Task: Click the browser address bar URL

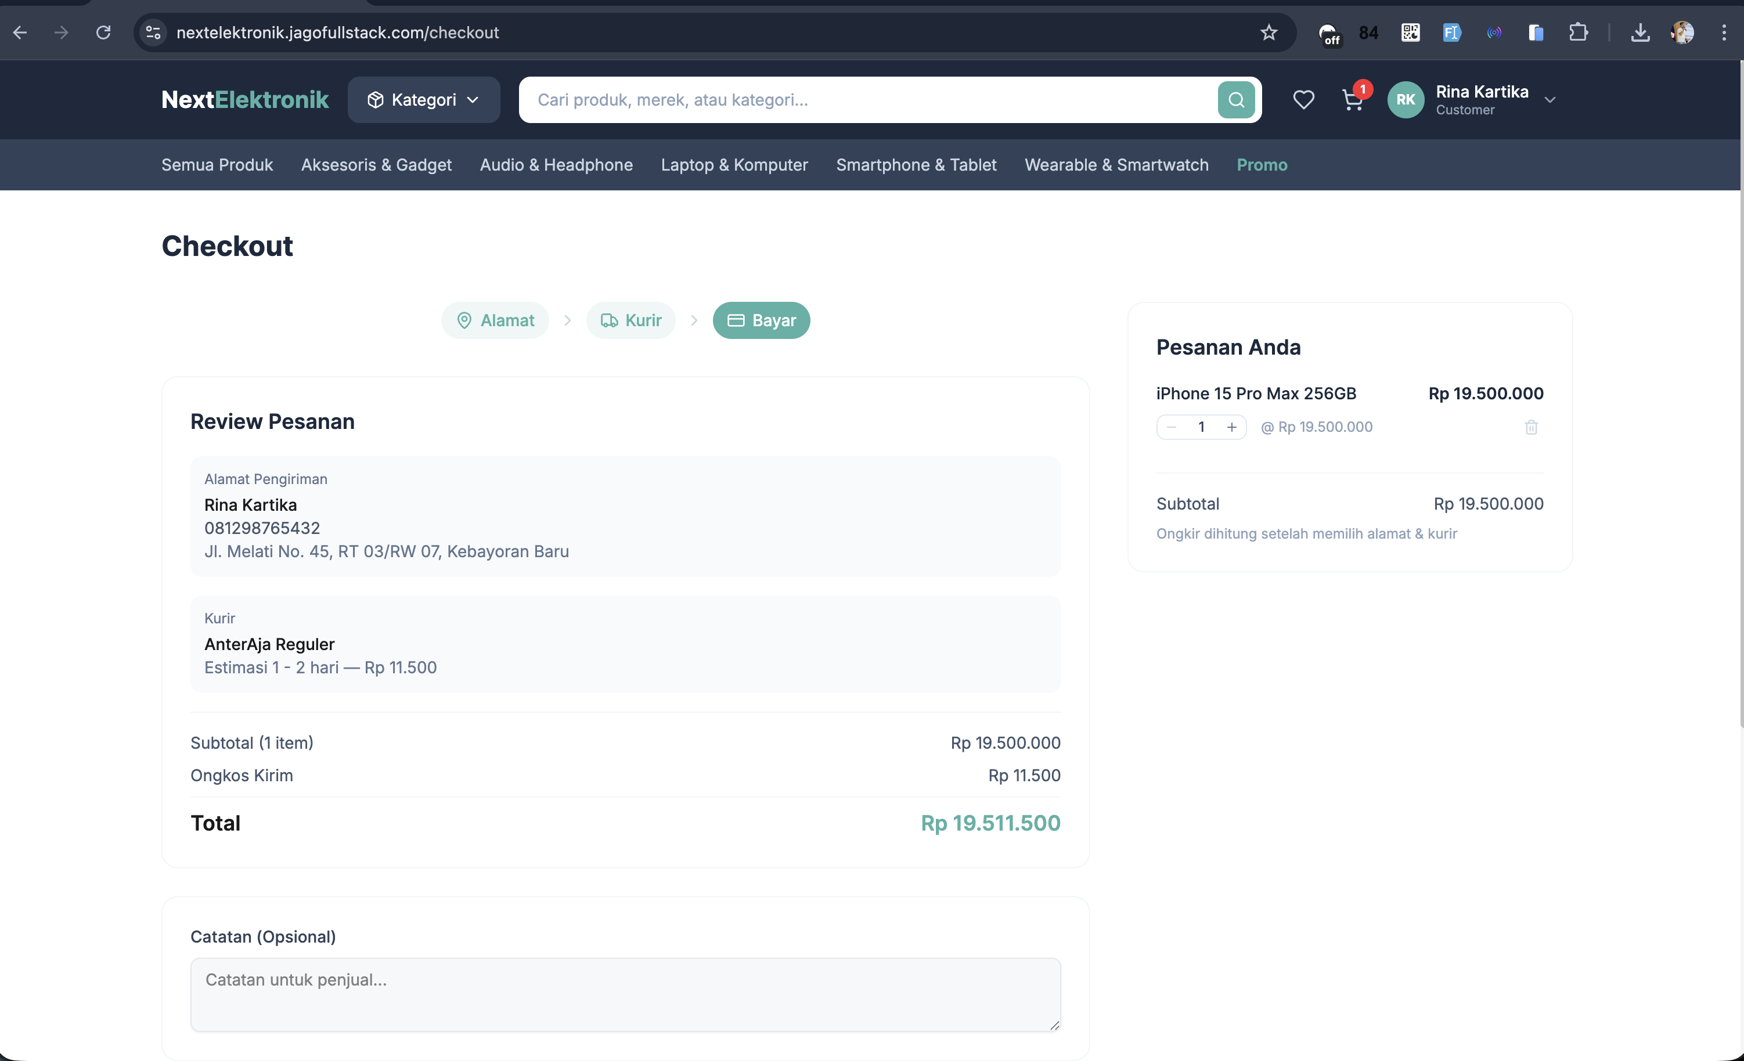Action: tap(337, 33)
